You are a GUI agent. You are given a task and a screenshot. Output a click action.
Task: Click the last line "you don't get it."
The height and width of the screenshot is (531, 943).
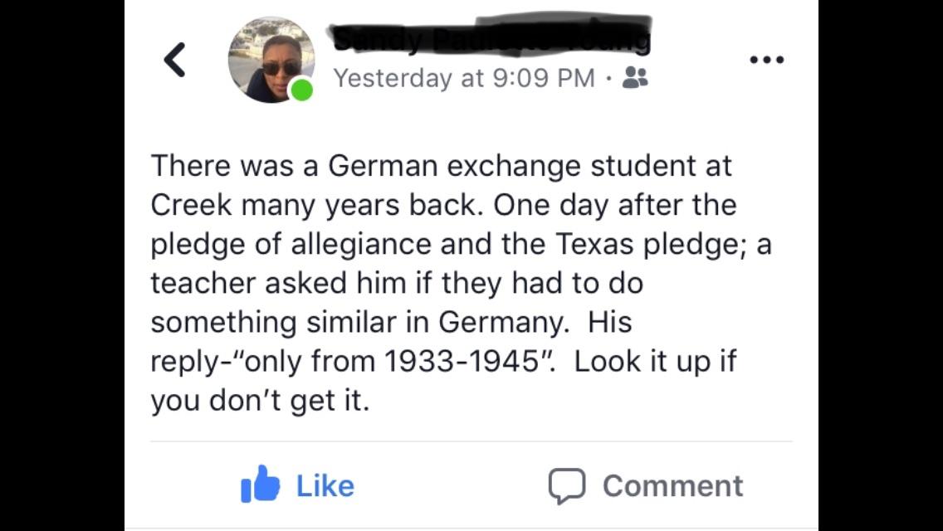point(260,401)
